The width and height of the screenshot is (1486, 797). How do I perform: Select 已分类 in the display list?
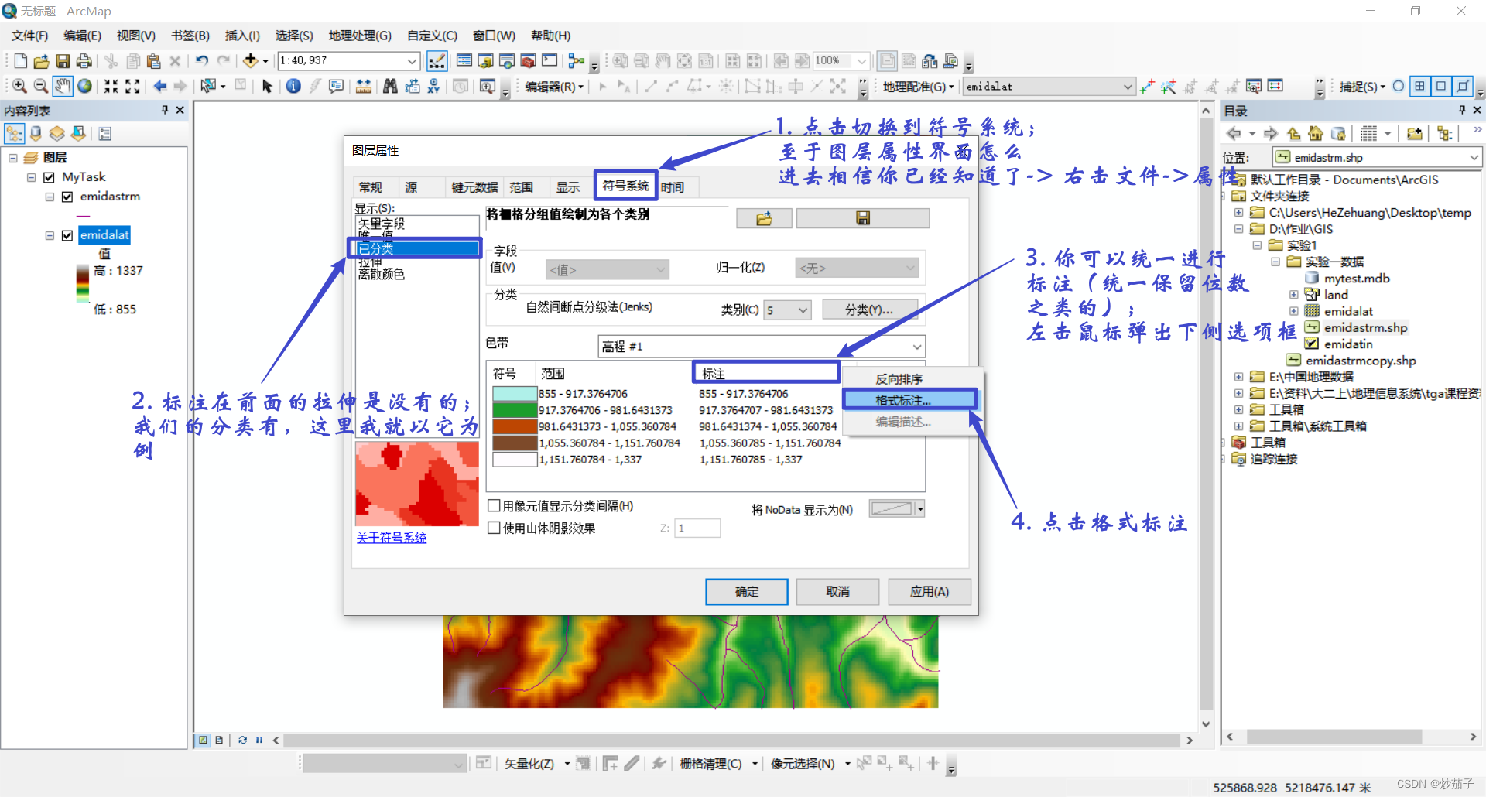(416, 248)
